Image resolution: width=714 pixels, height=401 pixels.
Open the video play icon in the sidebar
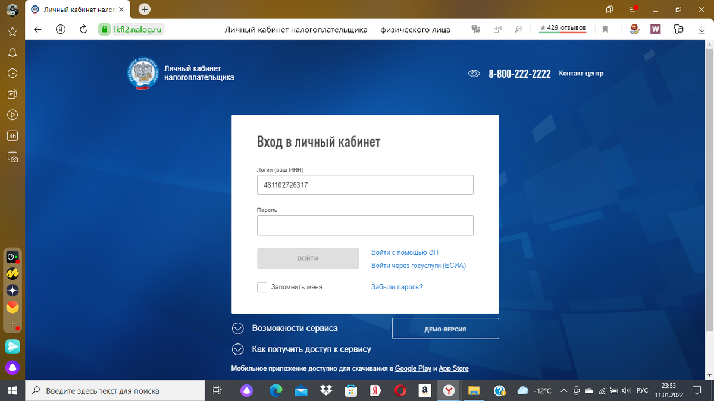(x=12, y=115)
